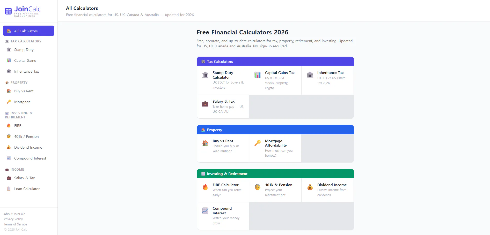The image size is (490, 235).
Task: Click the Compound Interest chart icon in sidebar
Action: pyautogui.click(x=9, y=158)
